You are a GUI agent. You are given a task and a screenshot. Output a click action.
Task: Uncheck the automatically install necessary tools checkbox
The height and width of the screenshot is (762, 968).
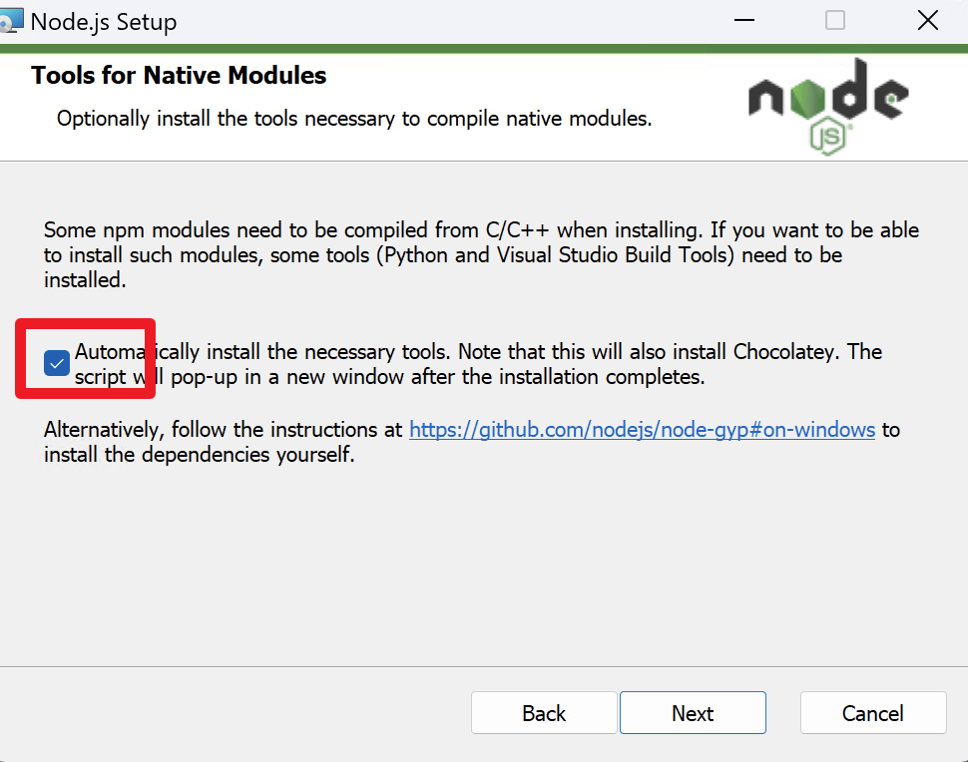pyautogui.click(x=57, y=363)
